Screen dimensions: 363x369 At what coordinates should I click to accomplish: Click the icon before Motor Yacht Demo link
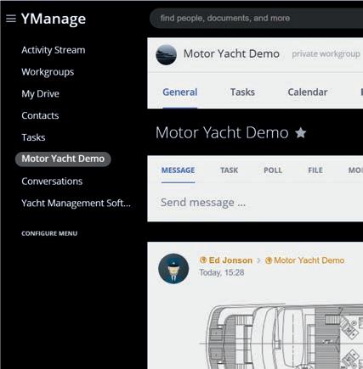269,260
